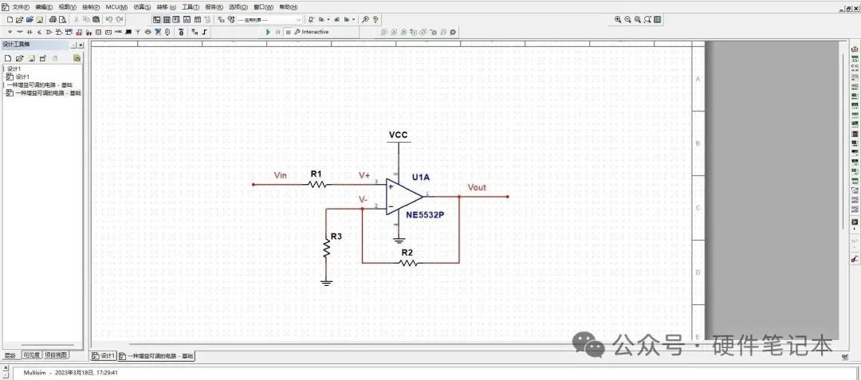Click the zoom out magnifier icon

click(627, 19)
